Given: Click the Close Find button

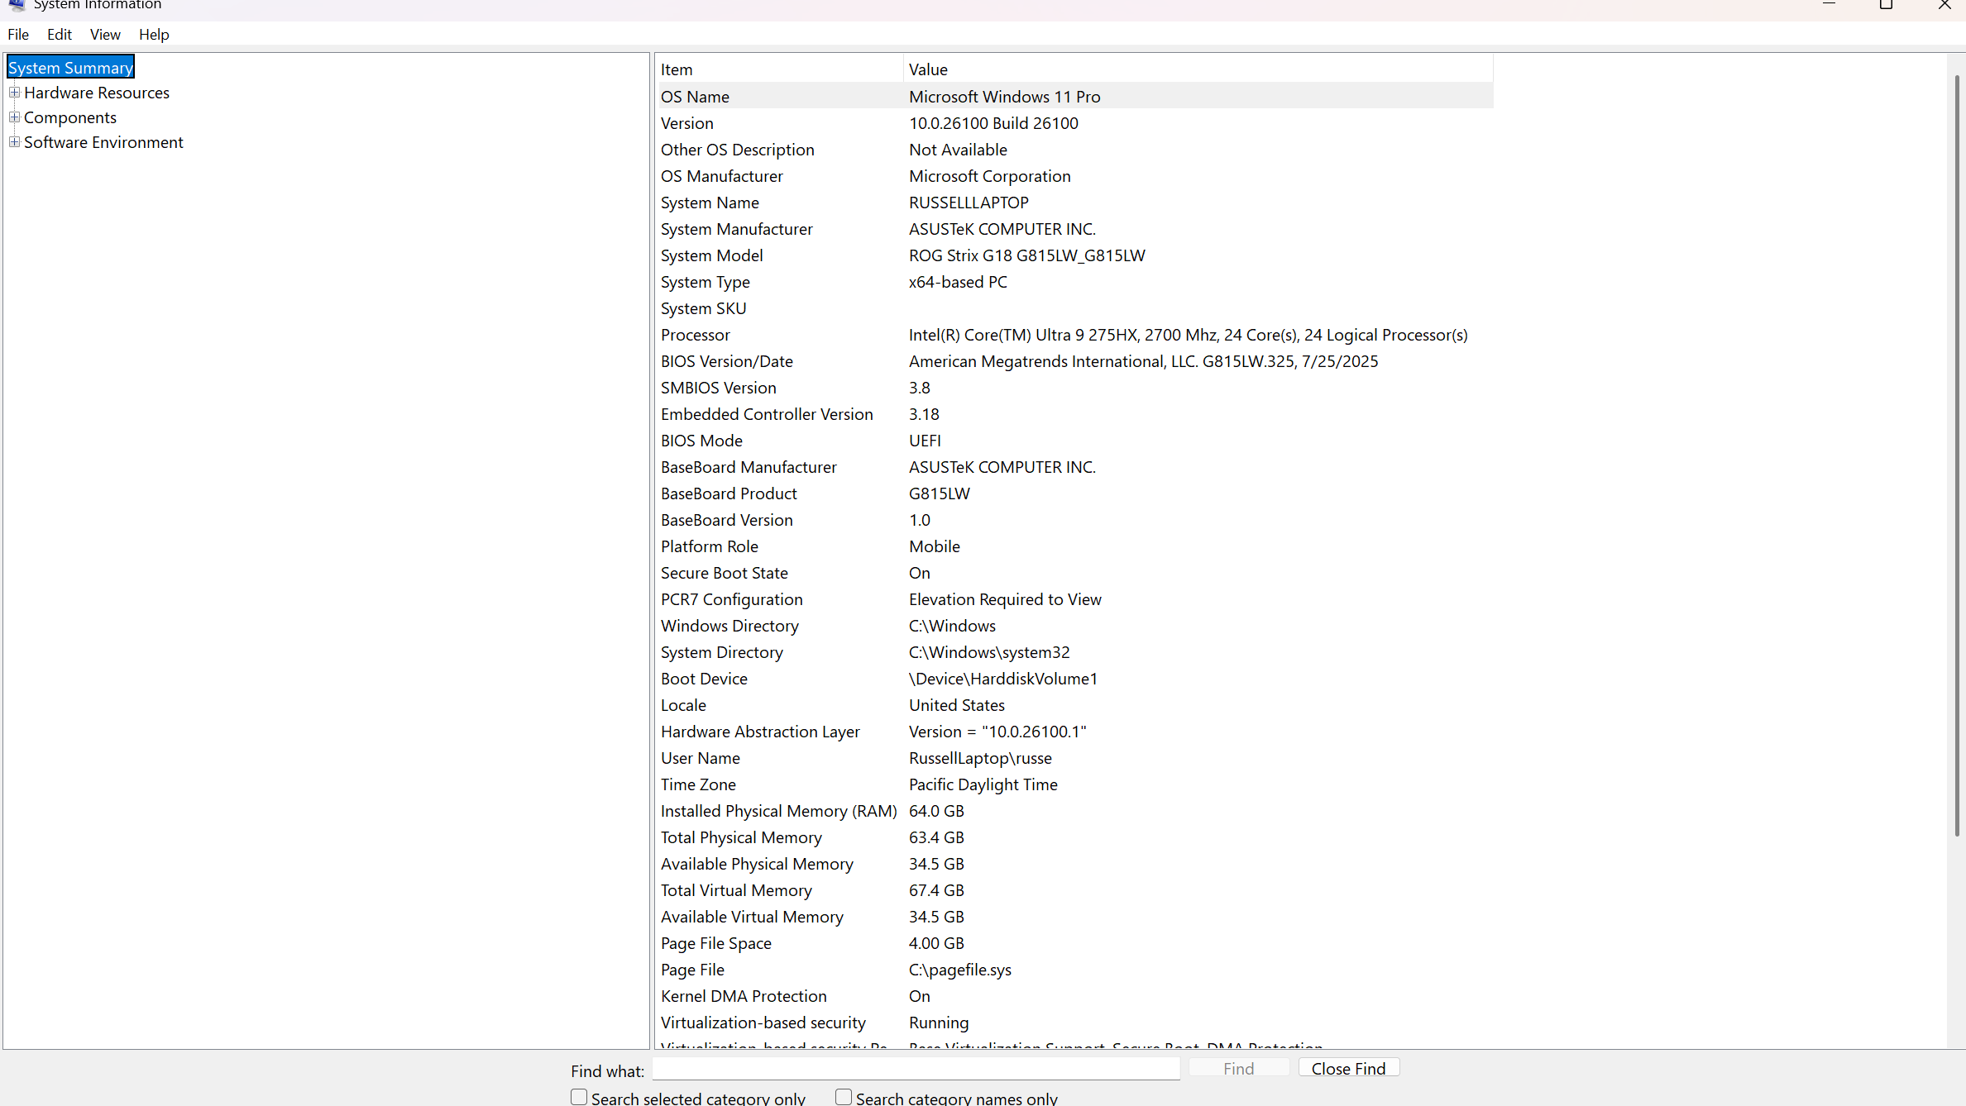Looking at the screenshot, I should (x=1348, y=1068).
